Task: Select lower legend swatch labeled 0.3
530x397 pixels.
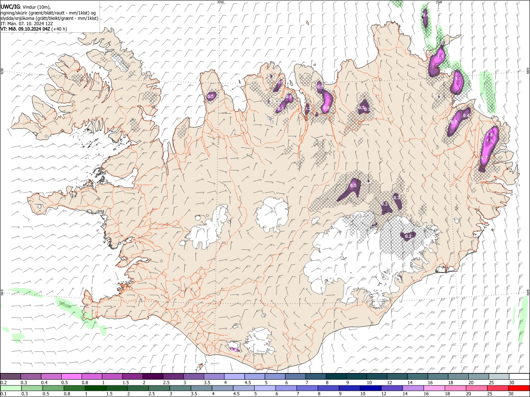Action: pyautogui.click(x=32, y=388)
